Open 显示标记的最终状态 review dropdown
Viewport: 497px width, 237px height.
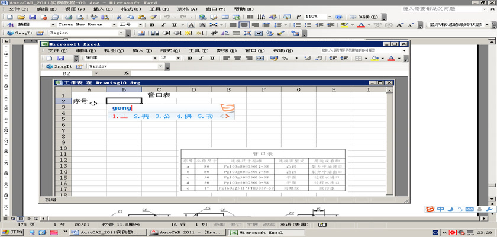(487, 25)
